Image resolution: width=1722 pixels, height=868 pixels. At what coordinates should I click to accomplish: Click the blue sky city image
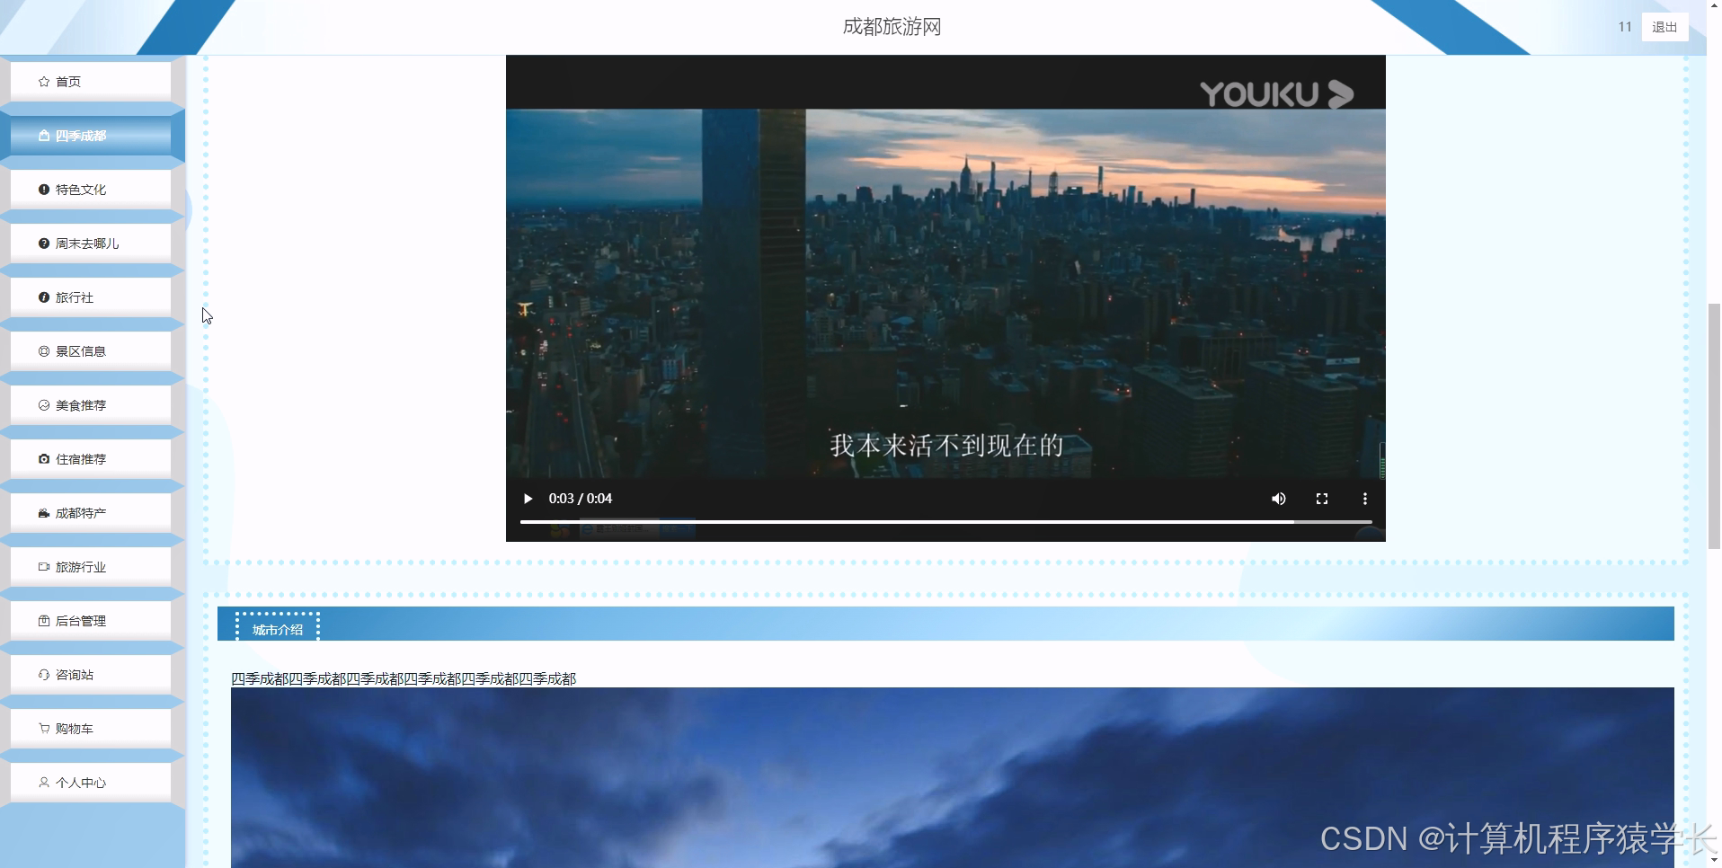(x=952, y=777)
